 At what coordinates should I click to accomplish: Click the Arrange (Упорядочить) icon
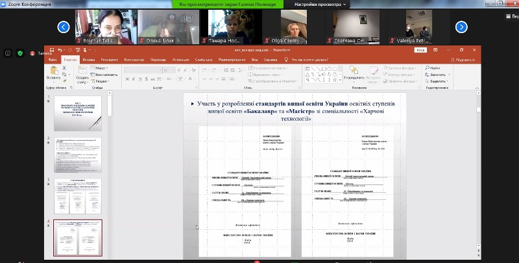click(354, 70)
